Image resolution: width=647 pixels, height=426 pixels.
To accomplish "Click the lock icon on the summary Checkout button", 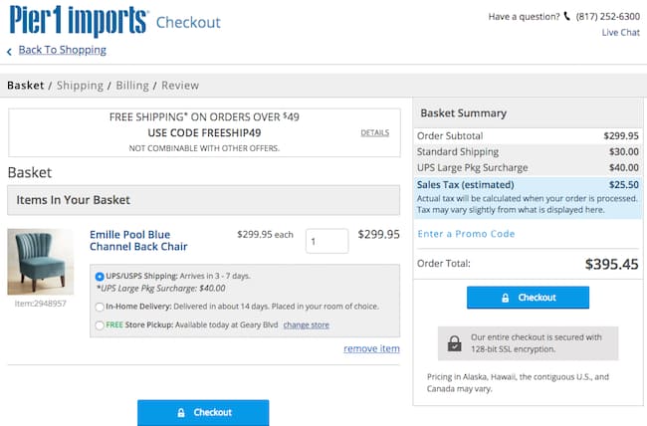I will click(506, 298).
